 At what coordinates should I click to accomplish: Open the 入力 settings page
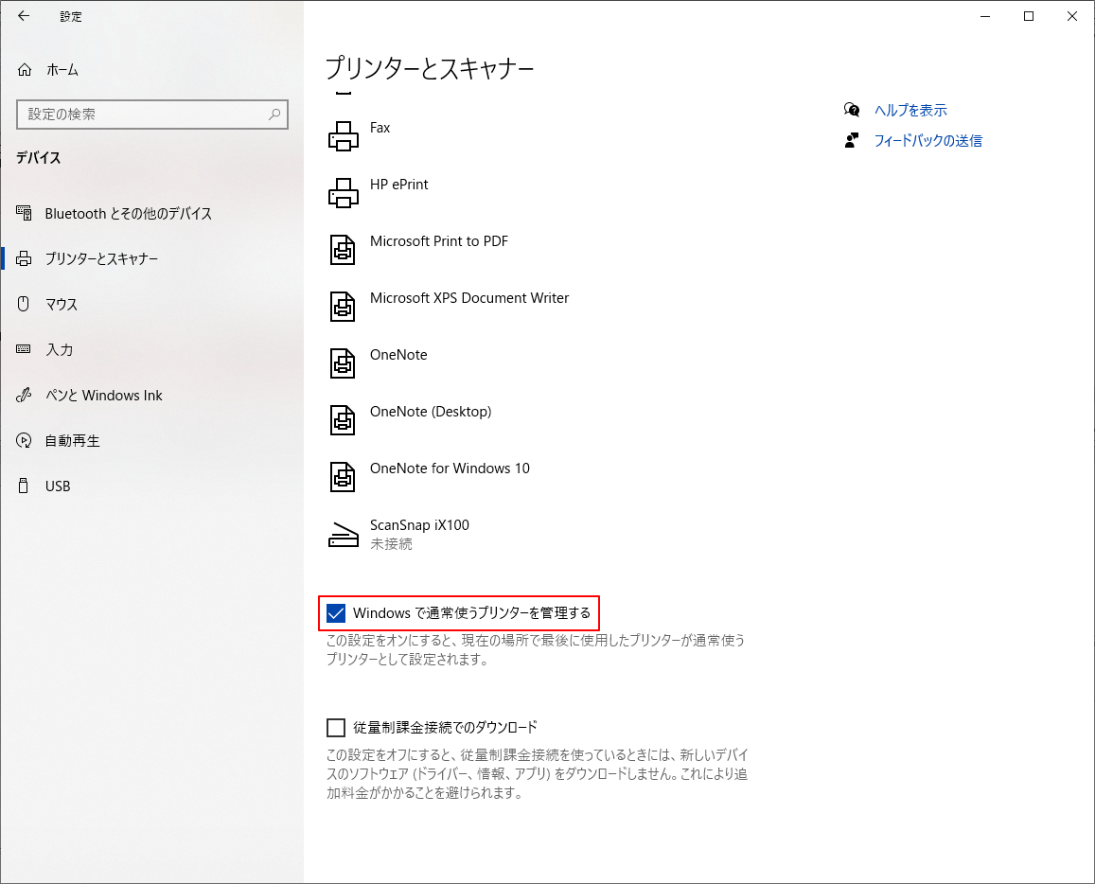[152, 349]
